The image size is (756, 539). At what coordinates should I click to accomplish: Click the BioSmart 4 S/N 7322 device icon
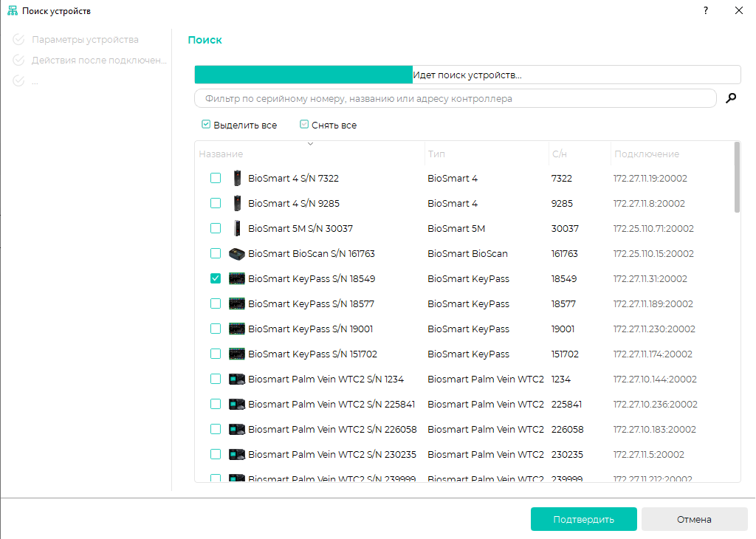tap(237, 179)
